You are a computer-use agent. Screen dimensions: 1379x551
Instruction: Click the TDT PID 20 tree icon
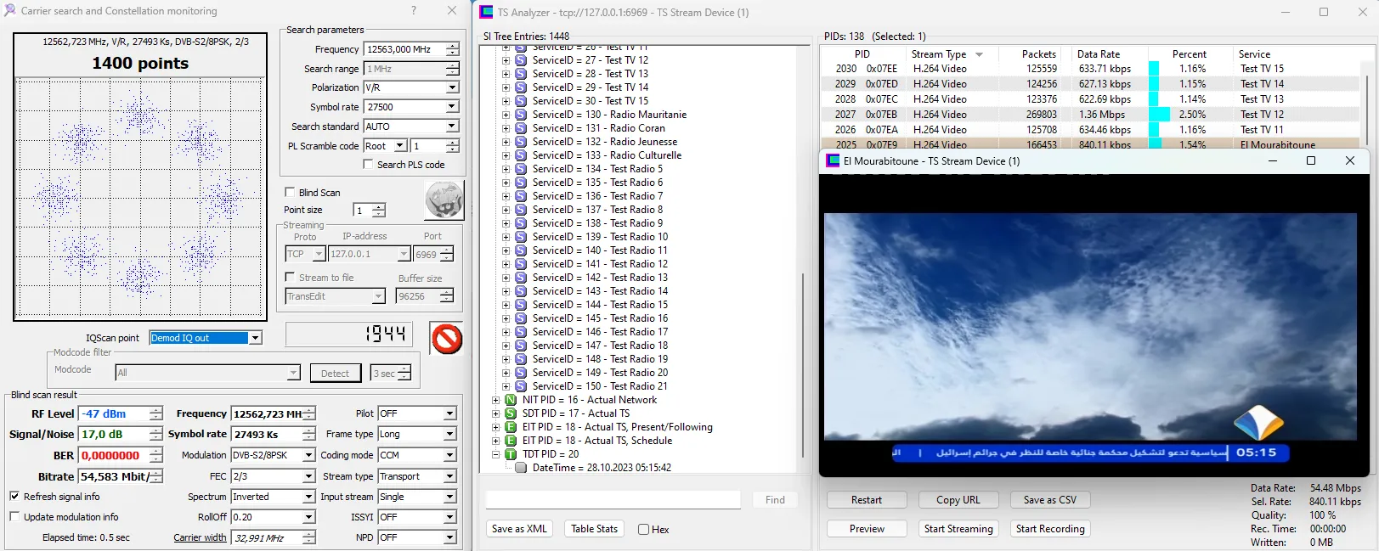(511, 454)
